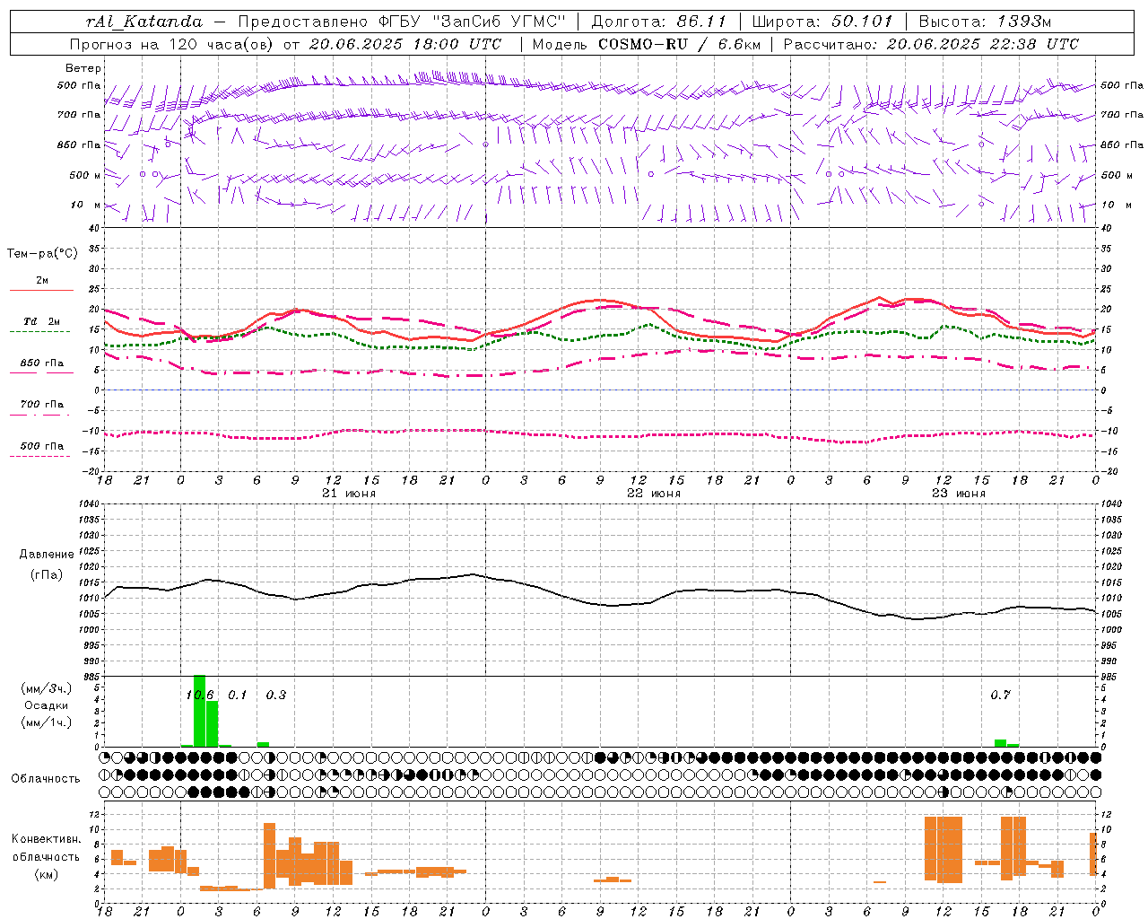
Task: Click the small green bar under 0.7
Action: click(x=1000, y=743)
